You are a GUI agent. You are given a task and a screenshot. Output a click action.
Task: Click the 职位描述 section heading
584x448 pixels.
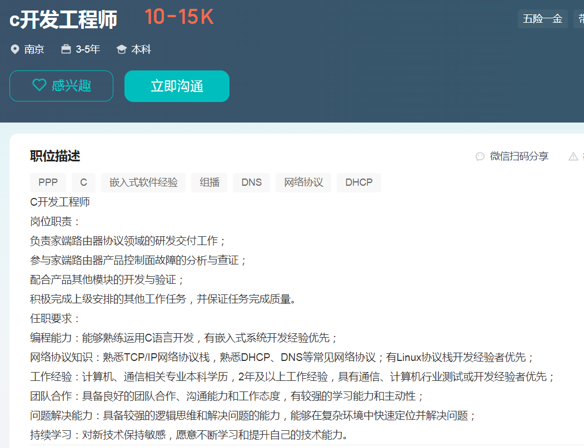click(x=55, y=156)
